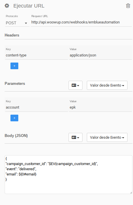Add a new header with plus button

15,66
